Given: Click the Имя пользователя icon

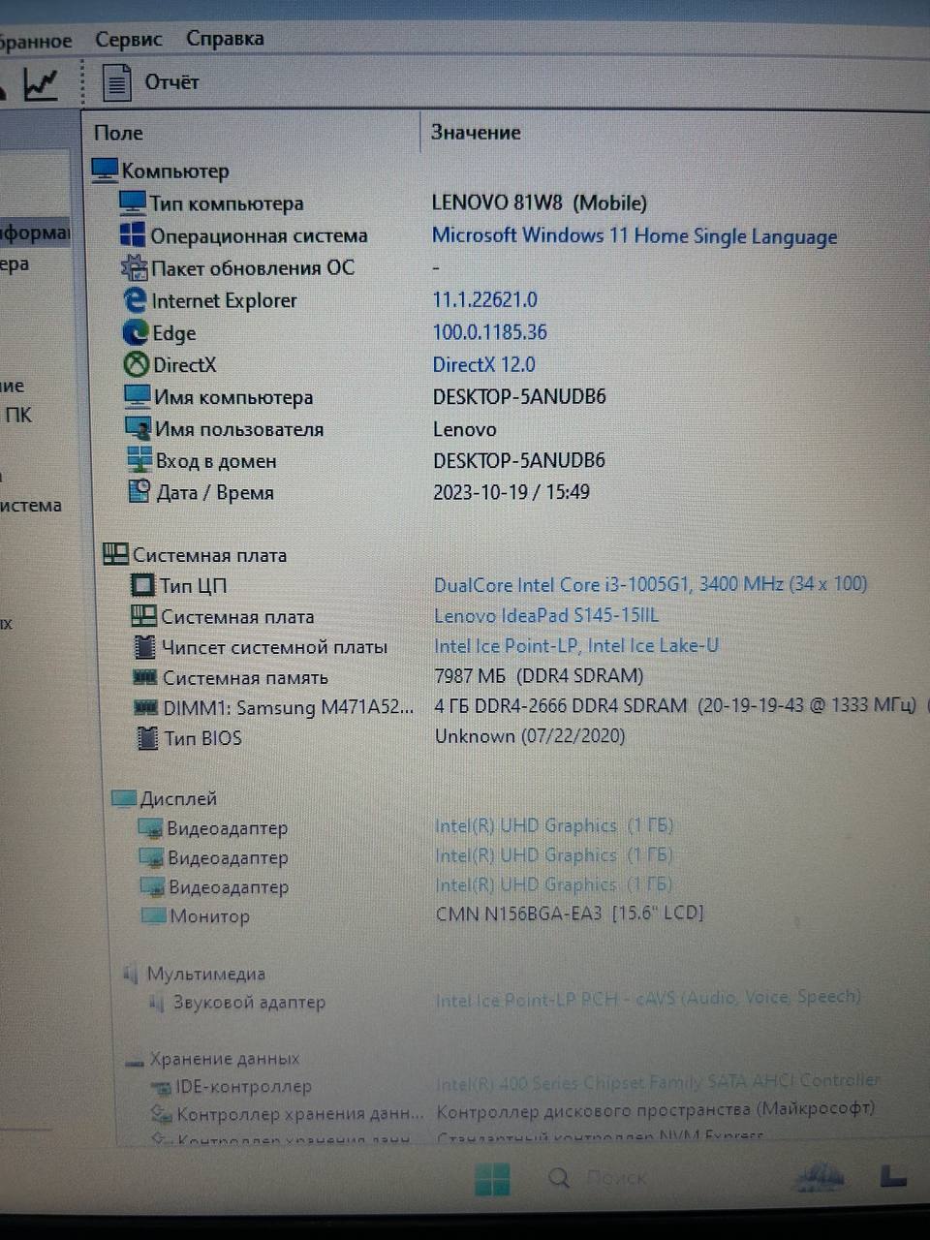Looking at the screenshot, I should click(x=139, y=428).
